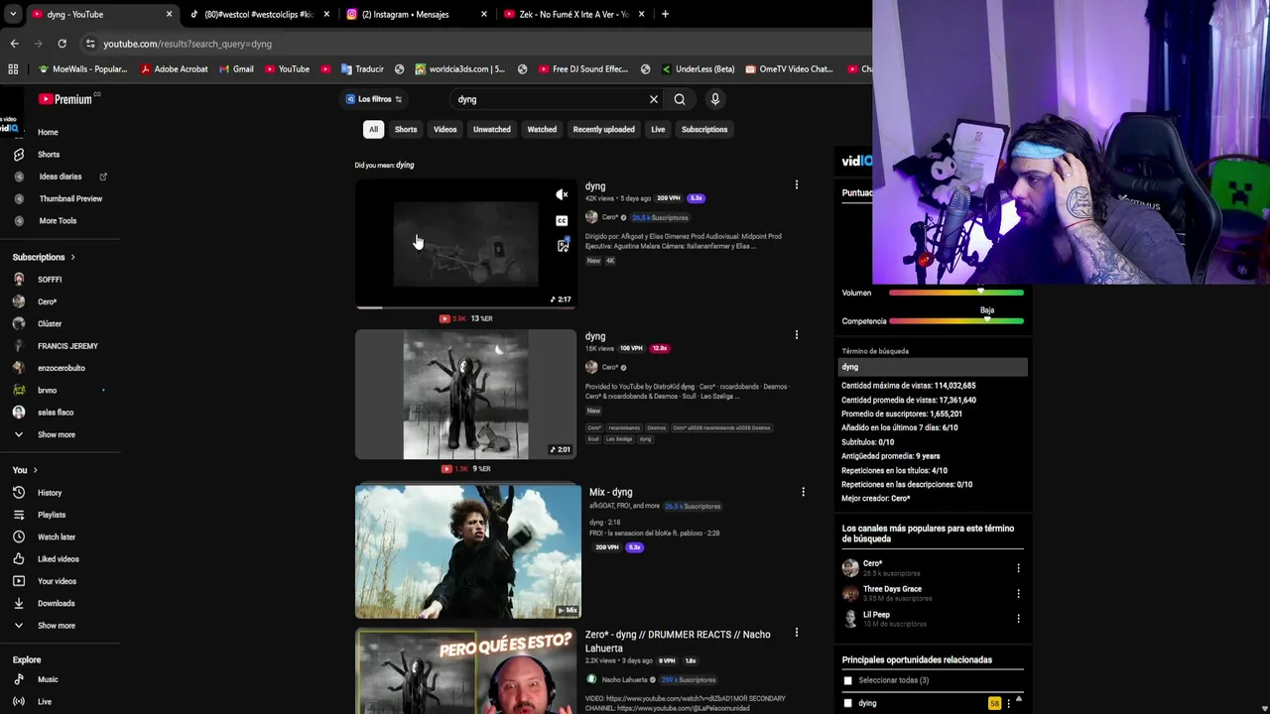
Task: Click the first video preview progress bar
Action: coord(465,306)
